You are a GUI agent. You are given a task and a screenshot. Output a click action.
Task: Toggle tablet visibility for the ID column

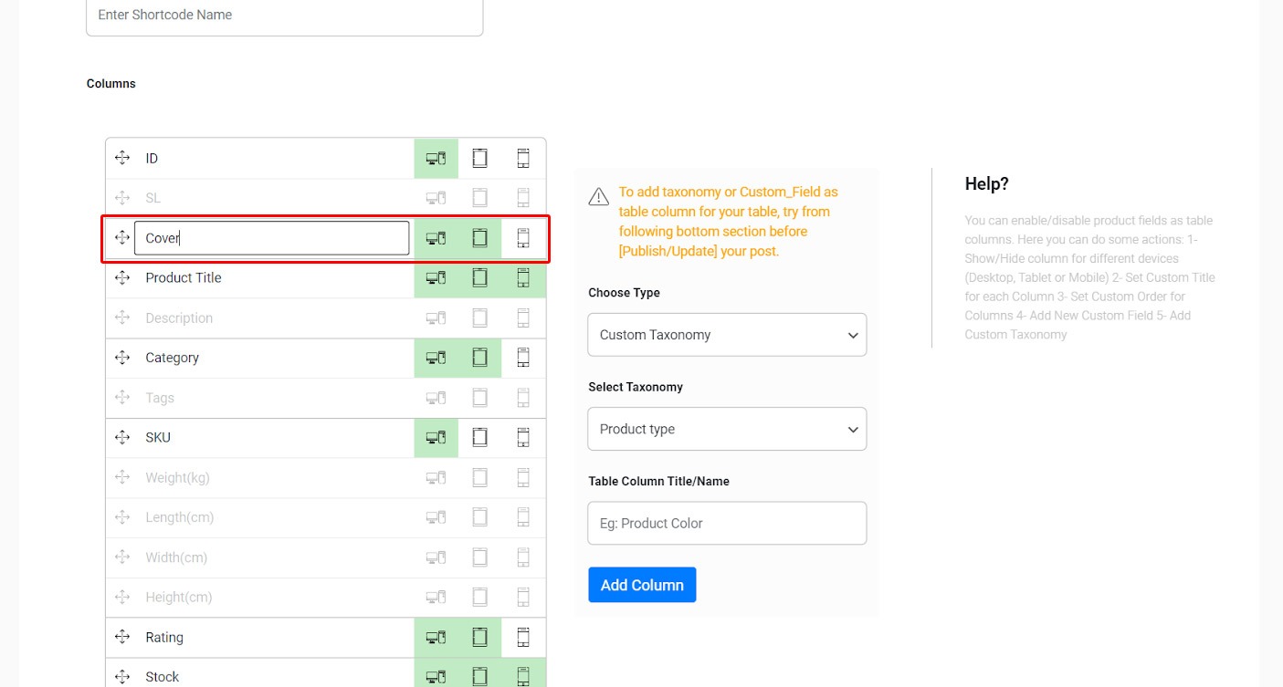click(479, 158)
